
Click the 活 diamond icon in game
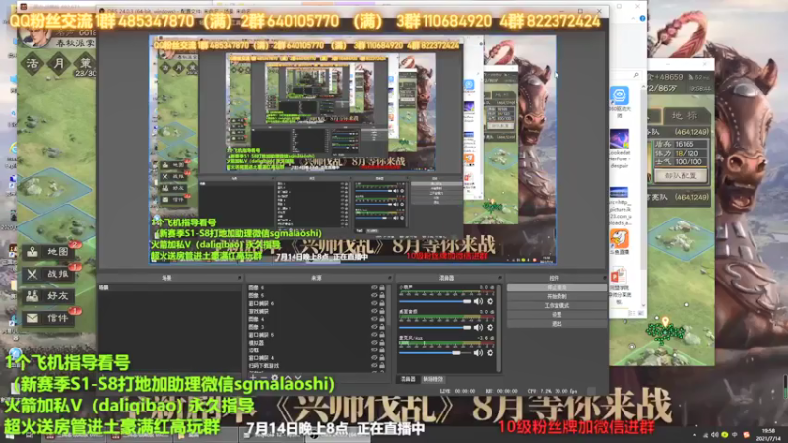33,63
